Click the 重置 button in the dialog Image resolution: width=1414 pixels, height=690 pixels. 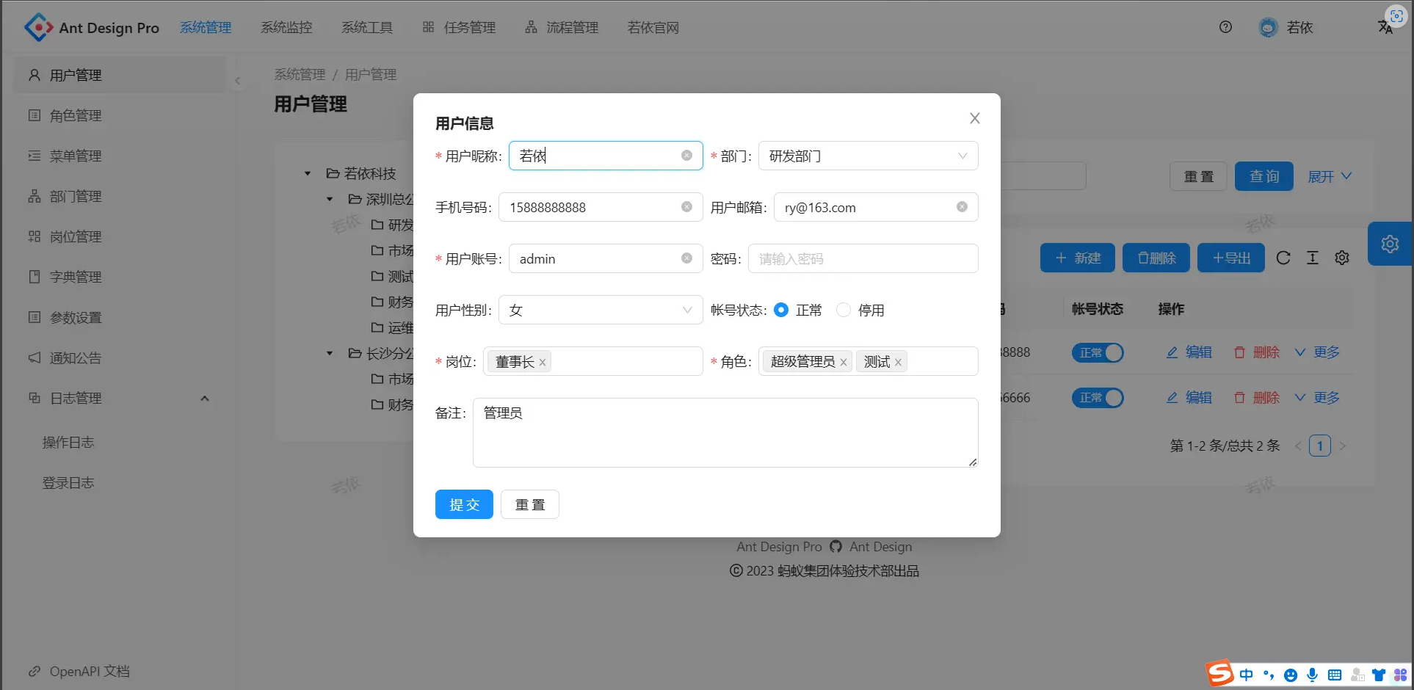click(530, 504)
